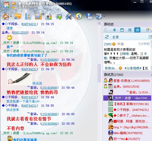
Task: Open the #分享视频# hashtag link
Action: tap(133, 68)
